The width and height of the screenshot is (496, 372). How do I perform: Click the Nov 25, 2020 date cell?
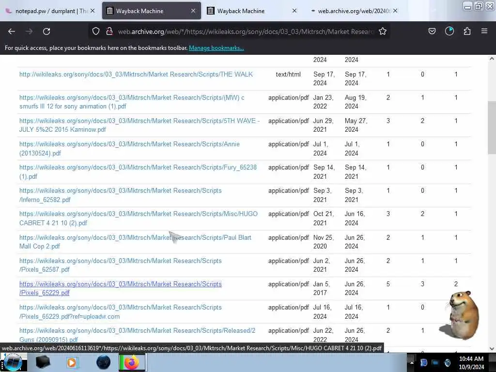(324, 242)
